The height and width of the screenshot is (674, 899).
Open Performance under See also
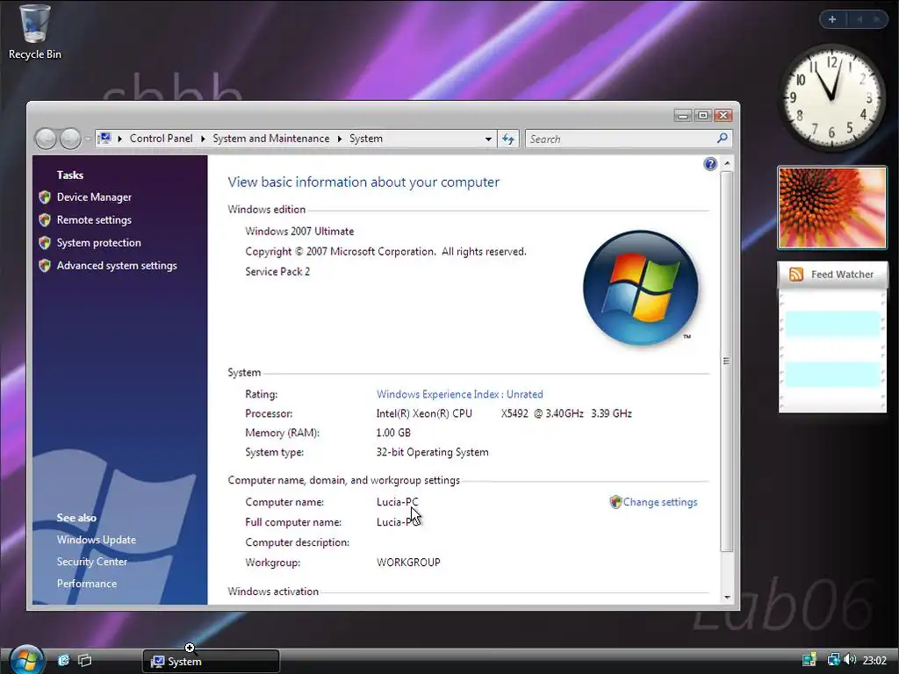click(x=87, y=584)
